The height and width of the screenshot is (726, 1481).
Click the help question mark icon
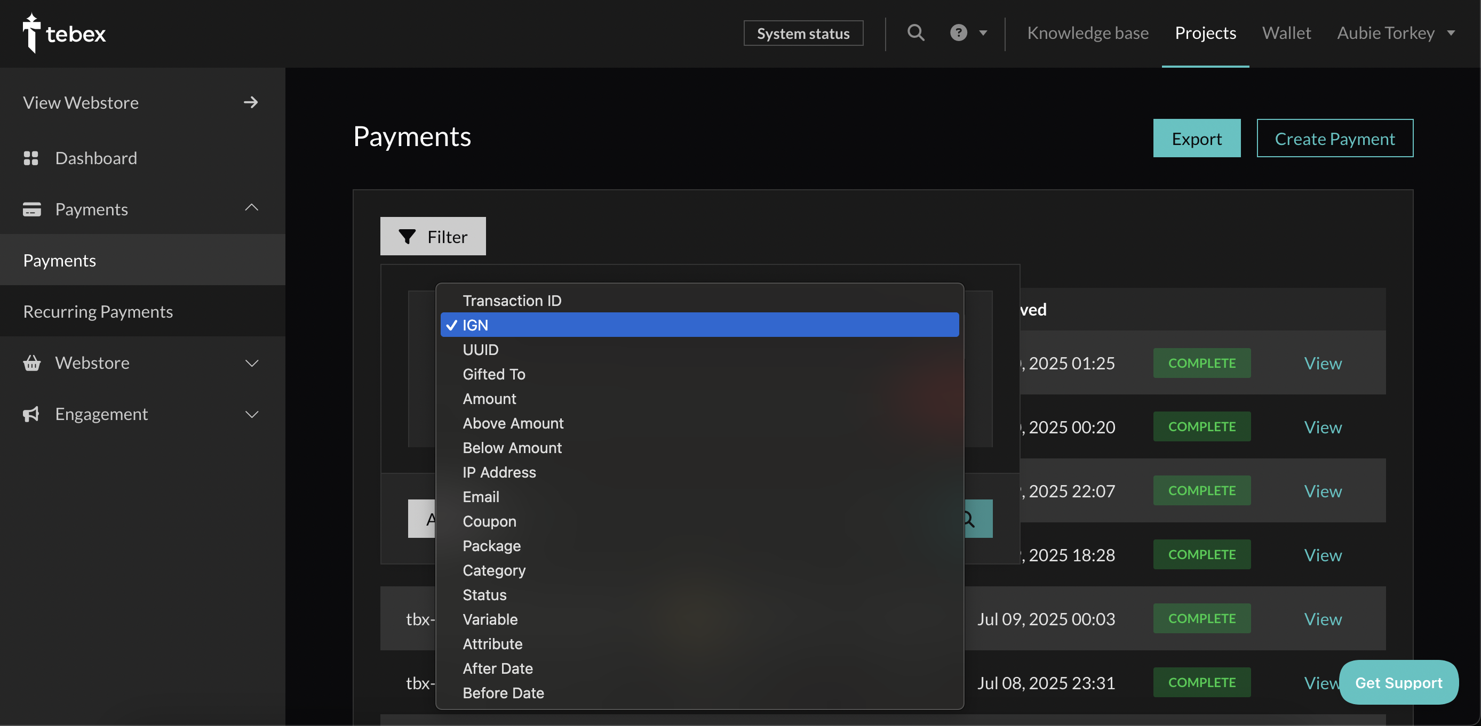click(x=958, y=33)
